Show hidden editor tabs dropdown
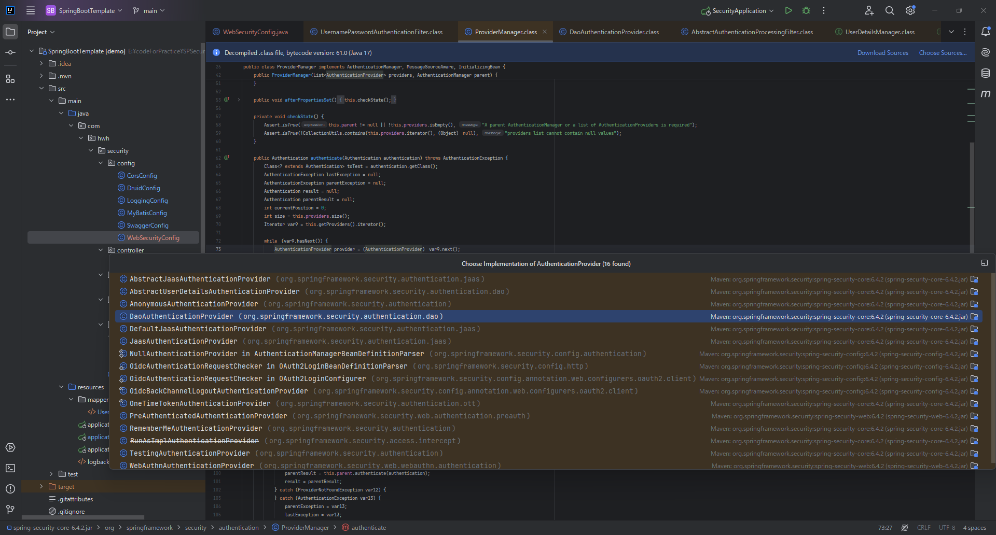The width and height of the screenshot is (996, 535). pyautogui.click(x=951, y=32)
